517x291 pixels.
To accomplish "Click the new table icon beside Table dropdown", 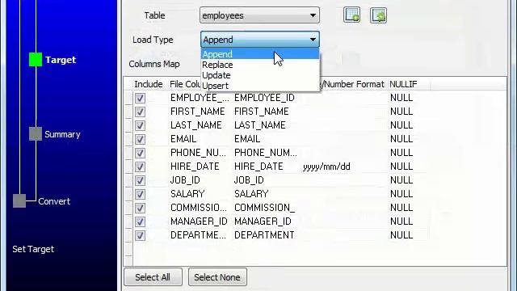I will pyautogui.click(x=351, y=15).
